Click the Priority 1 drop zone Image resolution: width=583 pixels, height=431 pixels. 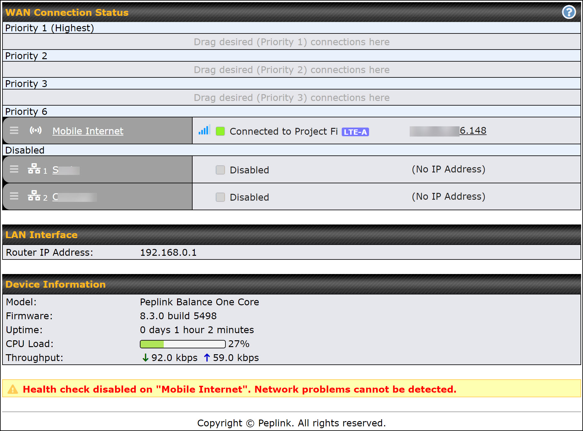pos(291,42)
